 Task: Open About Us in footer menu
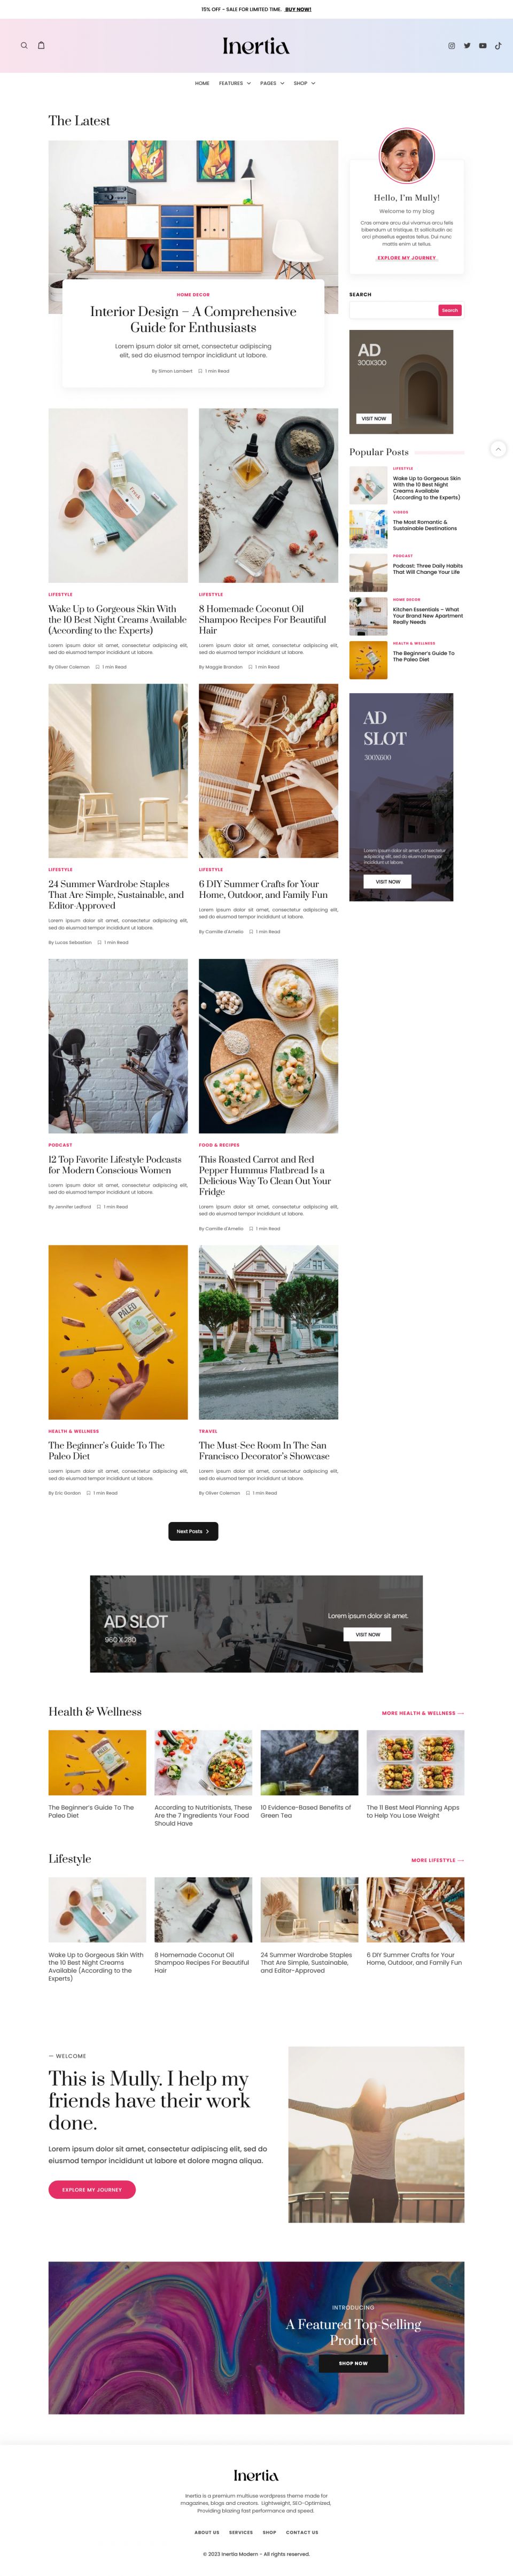click(x=207, y=2532)
